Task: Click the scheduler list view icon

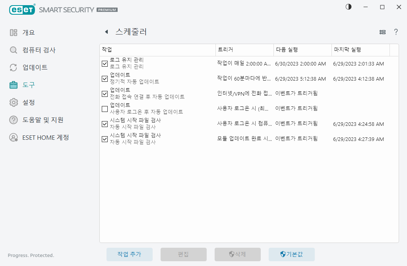Action: point(382,32)
